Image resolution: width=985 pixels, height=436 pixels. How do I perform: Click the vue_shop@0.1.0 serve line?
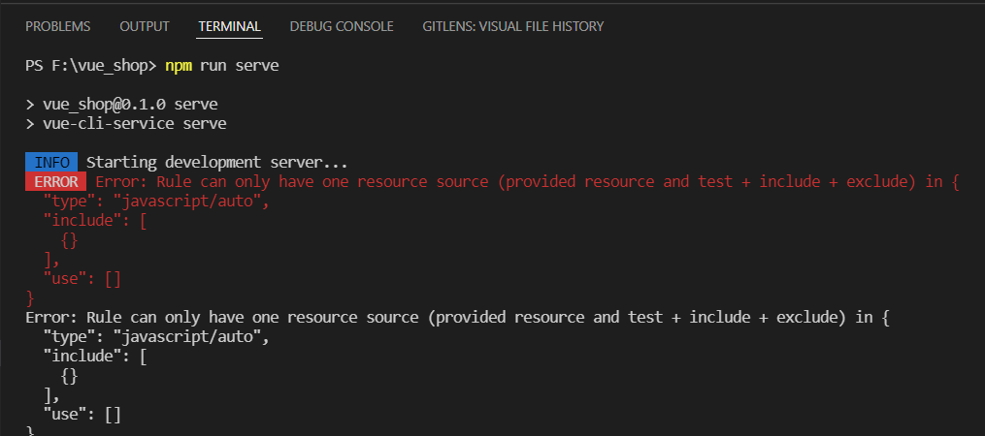coord(123,105)
